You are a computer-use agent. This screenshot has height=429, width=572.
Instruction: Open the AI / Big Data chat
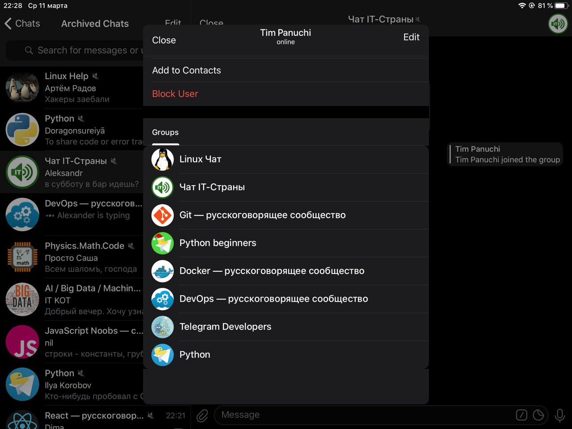tap(71, 299)
